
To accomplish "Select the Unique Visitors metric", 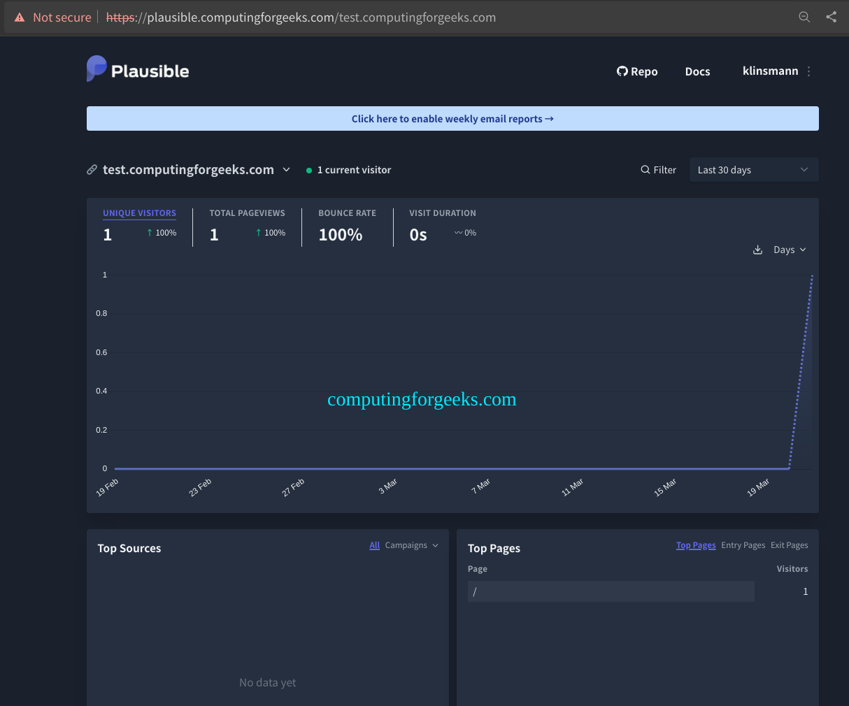I will point(139,213).
